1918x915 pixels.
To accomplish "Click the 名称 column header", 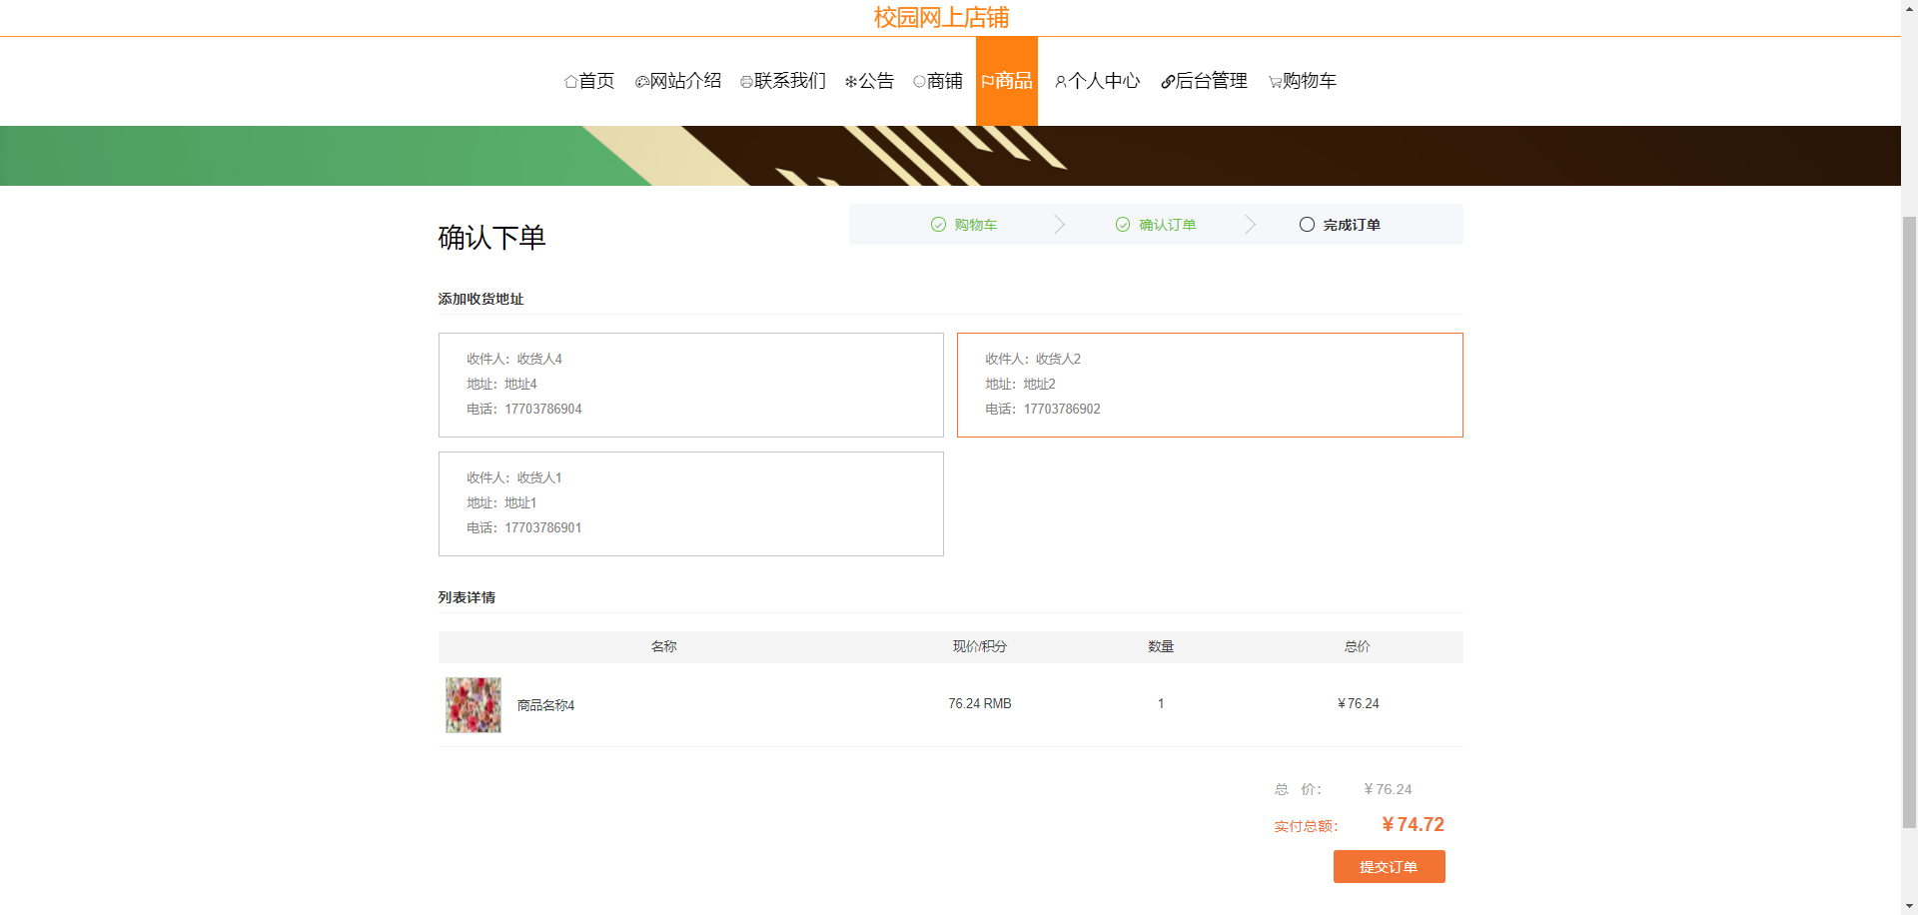I will [664, 647].
